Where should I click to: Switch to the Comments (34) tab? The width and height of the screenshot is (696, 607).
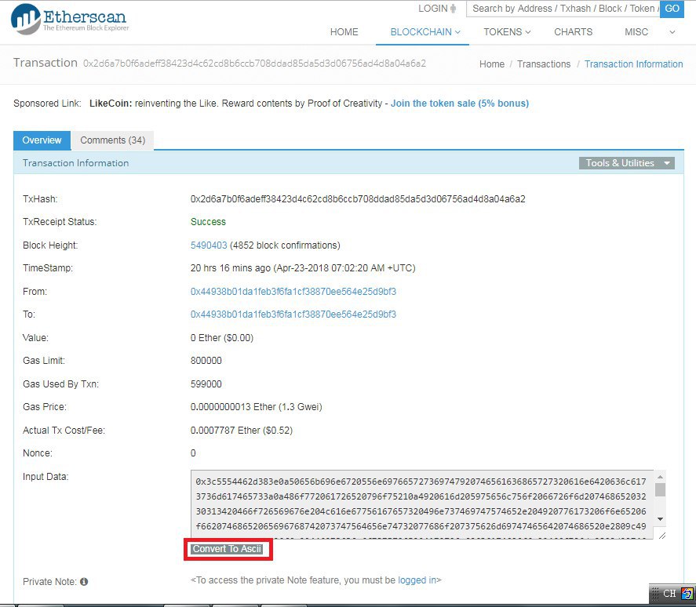coord(112,140)
